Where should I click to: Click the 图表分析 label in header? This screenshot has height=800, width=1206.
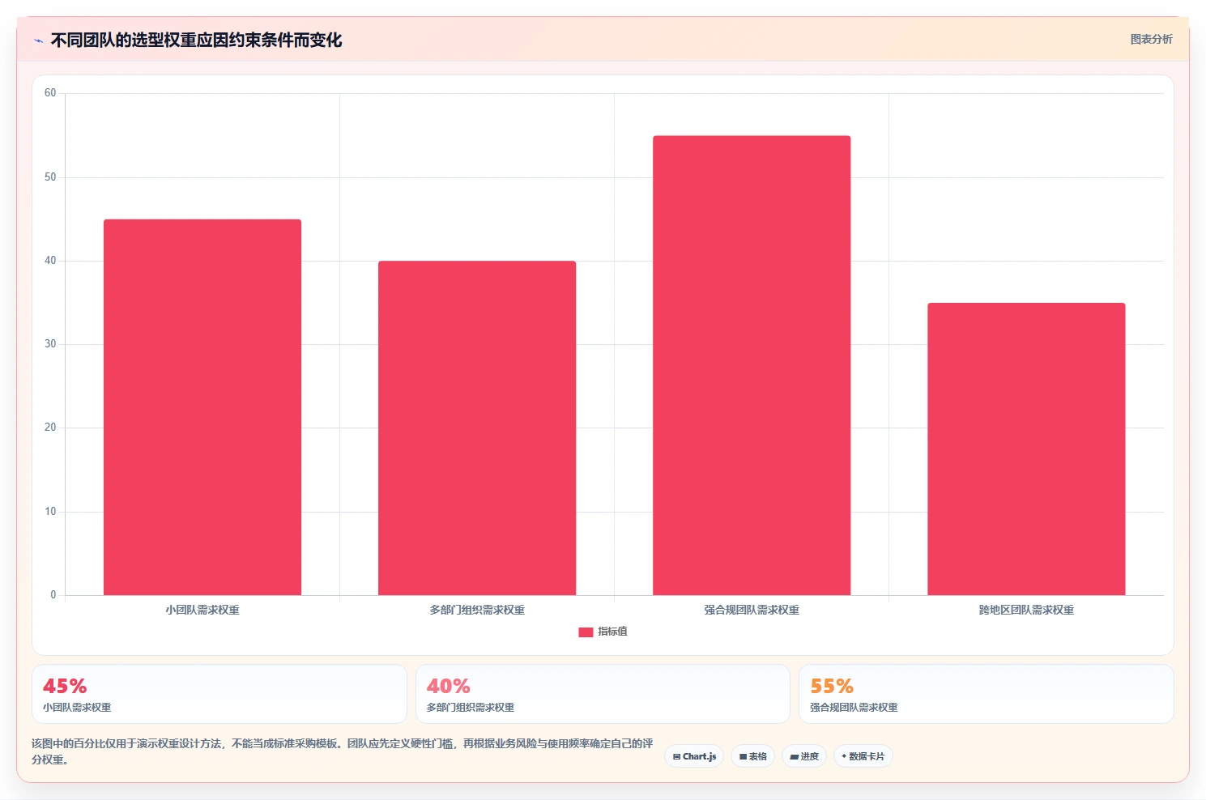pyautogui.click(x=1151, y=39)
